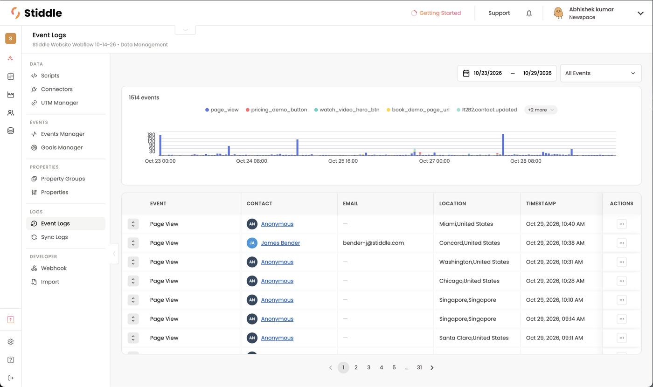Toggle book_demo_page_url legend series

[x=418, y=110]
